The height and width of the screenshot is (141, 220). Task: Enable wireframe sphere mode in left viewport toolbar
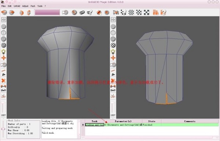coord(4,33)
